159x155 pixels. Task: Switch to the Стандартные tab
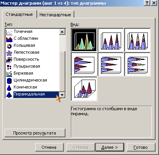coord(19,14)
